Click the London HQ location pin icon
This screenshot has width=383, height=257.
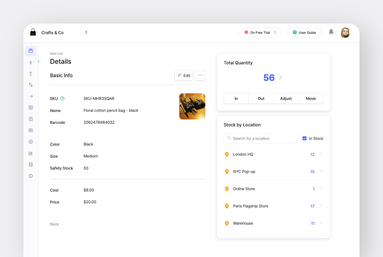pos(227,154)
